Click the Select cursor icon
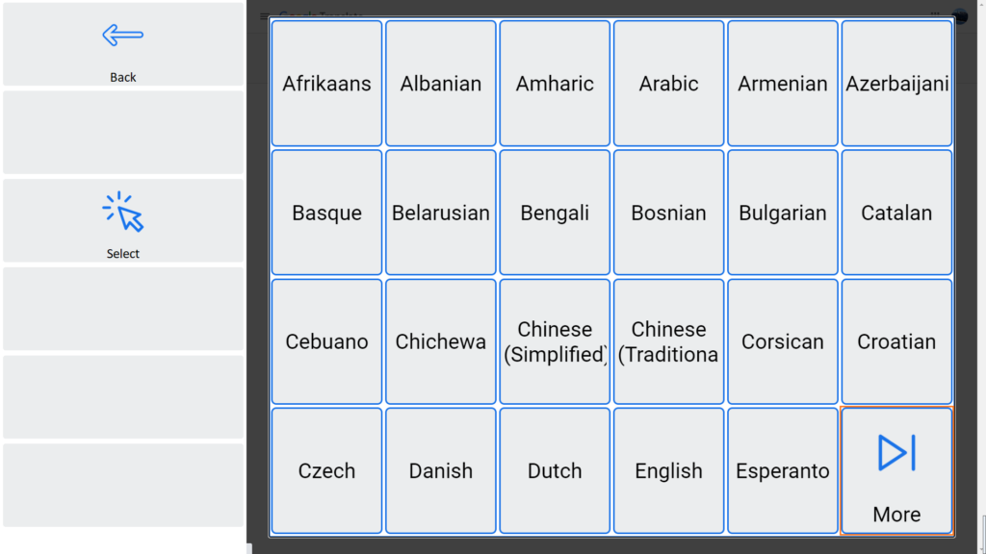Image resolution: width=986 pixels, height=554 pixels. click(x=123, y=213)
